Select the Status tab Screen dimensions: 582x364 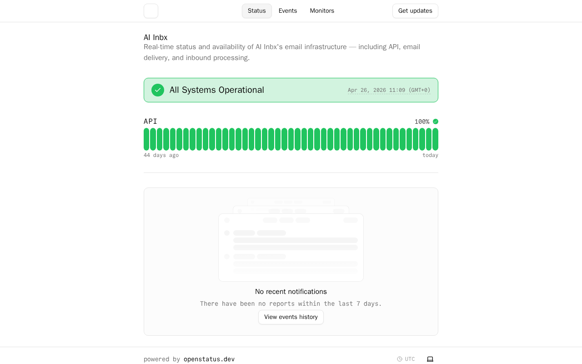point(257,11)
